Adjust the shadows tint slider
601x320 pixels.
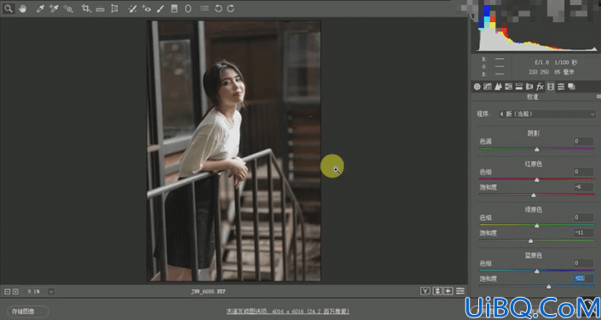click(536, 148)
